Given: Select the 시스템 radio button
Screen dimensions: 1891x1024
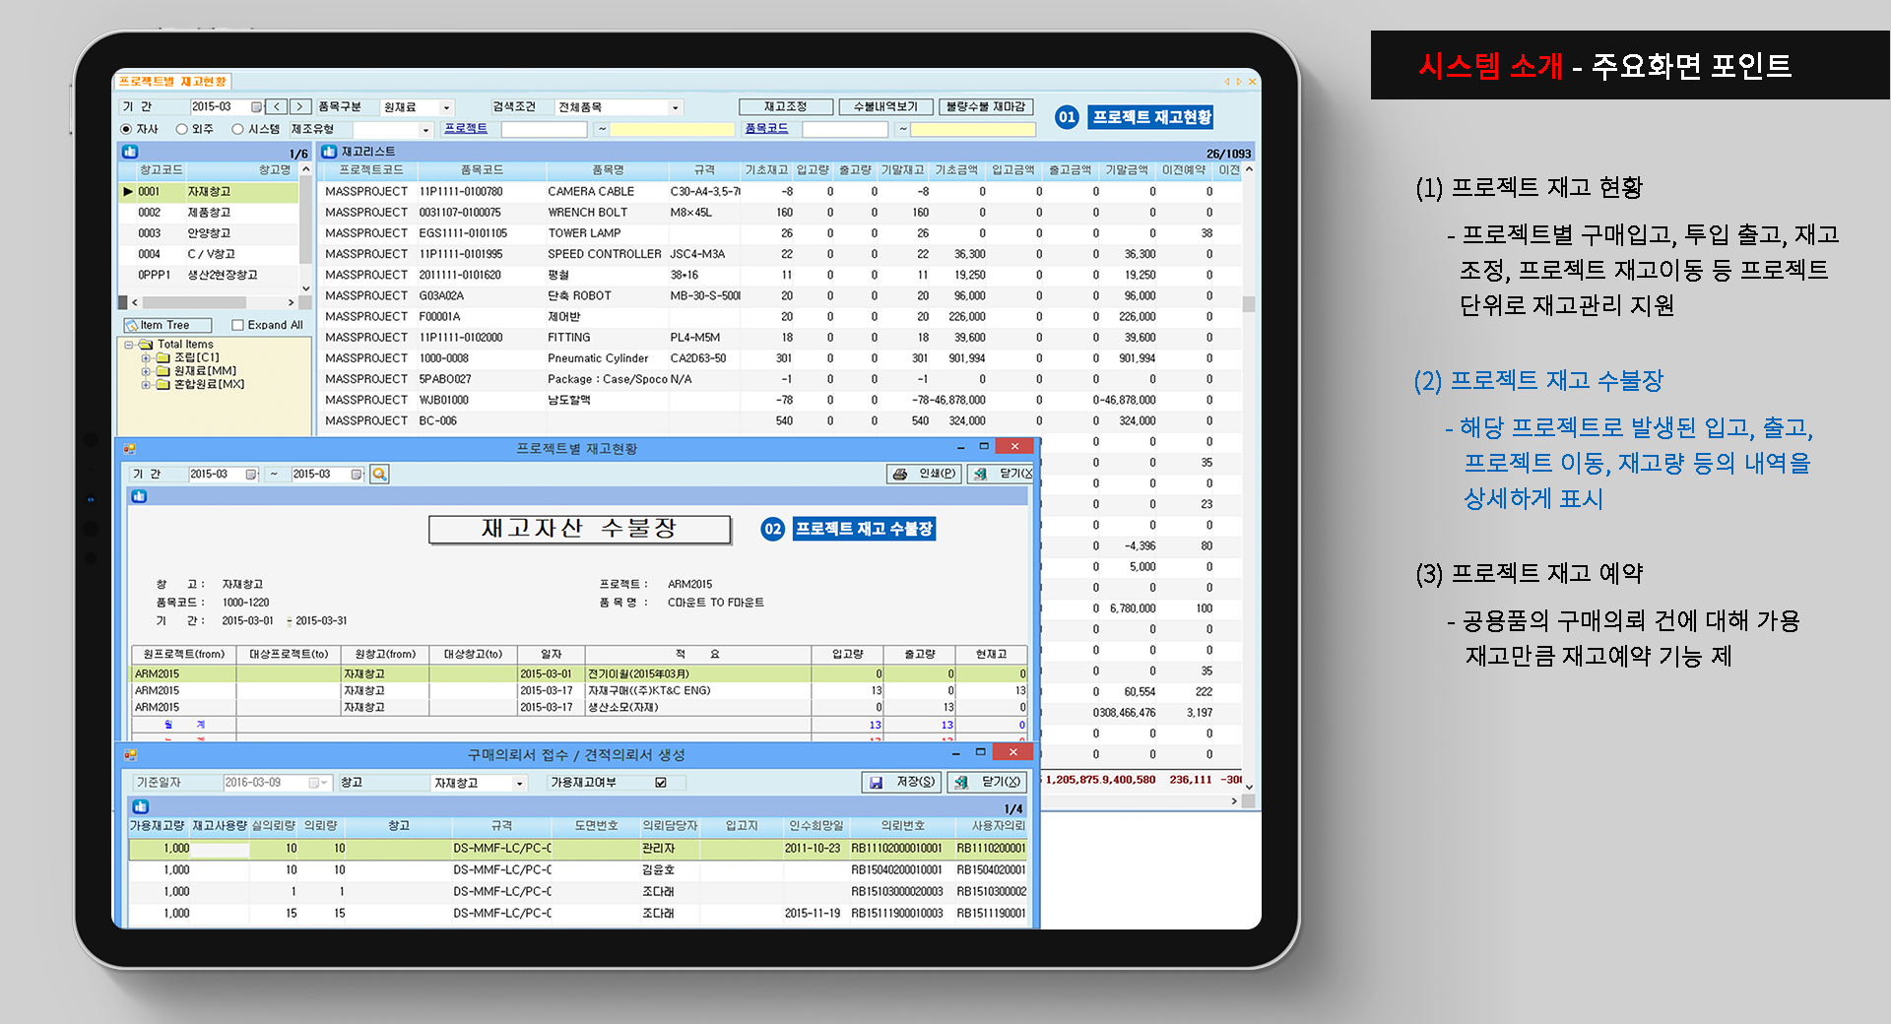Looking at the screenshot, I should [x=237, y=129].
